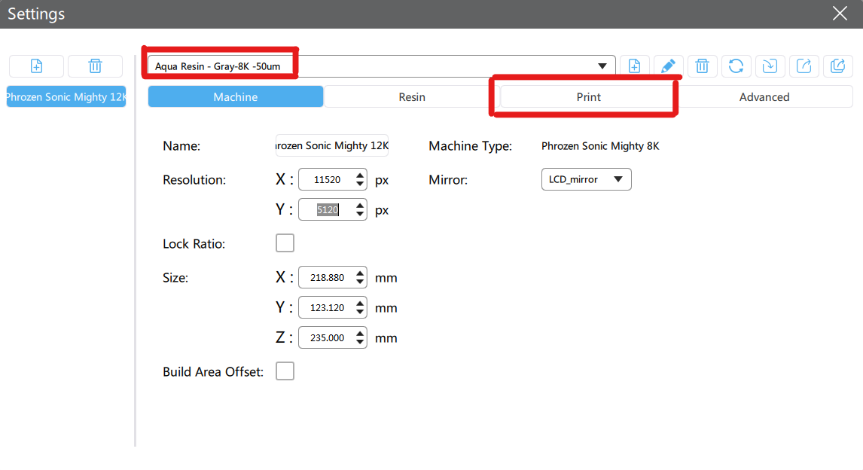Click the pencil icon to rename profile
The height and width of the screenshot is (470, 863).
tap(668, 66)
